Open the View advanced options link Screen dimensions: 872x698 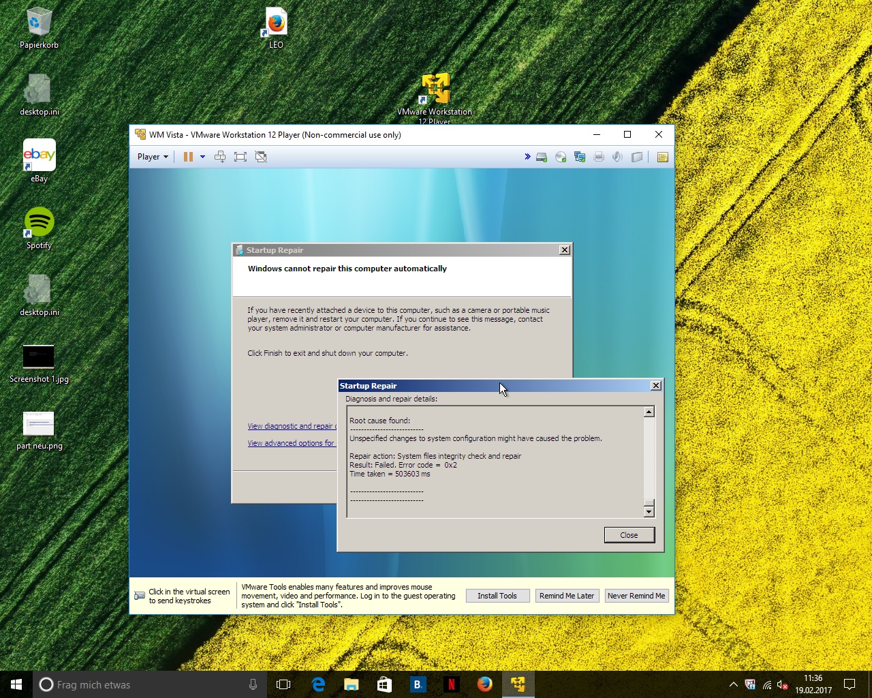pyautogui.click(x=292, y=443)
